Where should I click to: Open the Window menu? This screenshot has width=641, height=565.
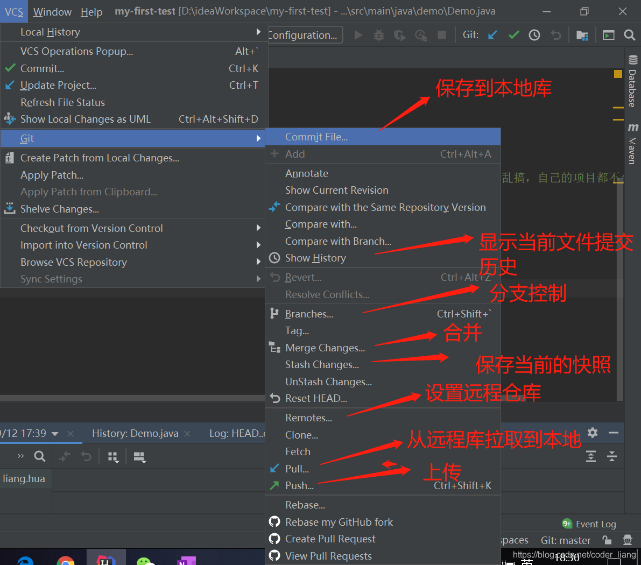click(52, 12)
